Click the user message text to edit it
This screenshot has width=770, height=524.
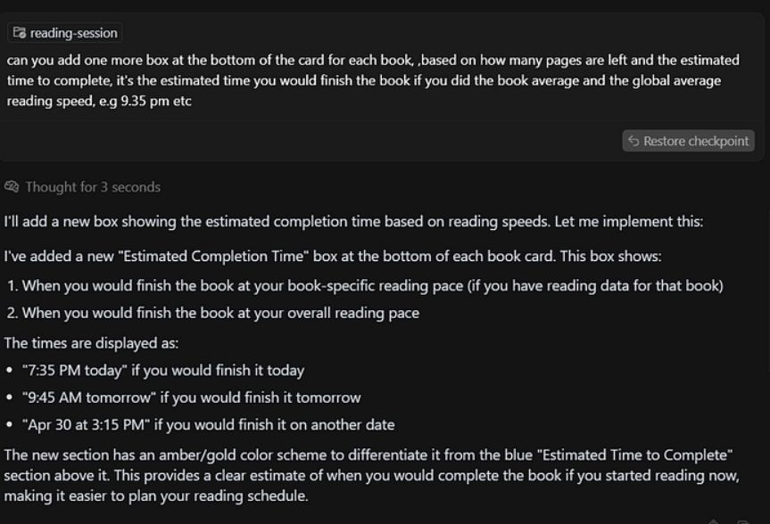[373, 80]
